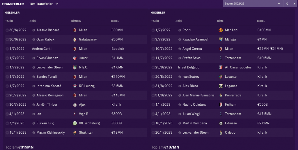
Task: Expand the Sezon 2022/23 season selector
Action: [x=252, y=3]
